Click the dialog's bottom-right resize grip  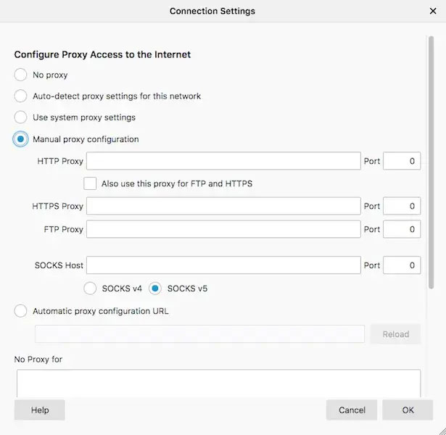point(441,430)
